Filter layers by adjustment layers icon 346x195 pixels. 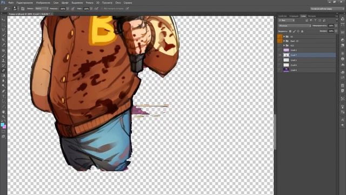pos(311,21)
